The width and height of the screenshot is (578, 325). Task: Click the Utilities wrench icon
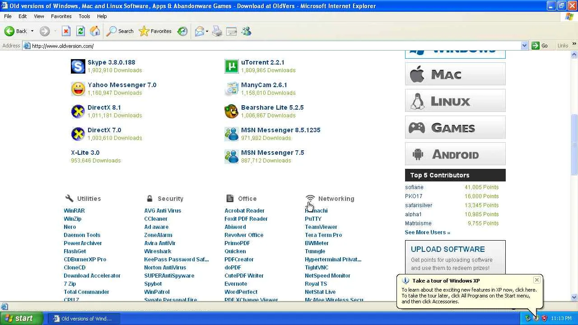tap(69, 198)
